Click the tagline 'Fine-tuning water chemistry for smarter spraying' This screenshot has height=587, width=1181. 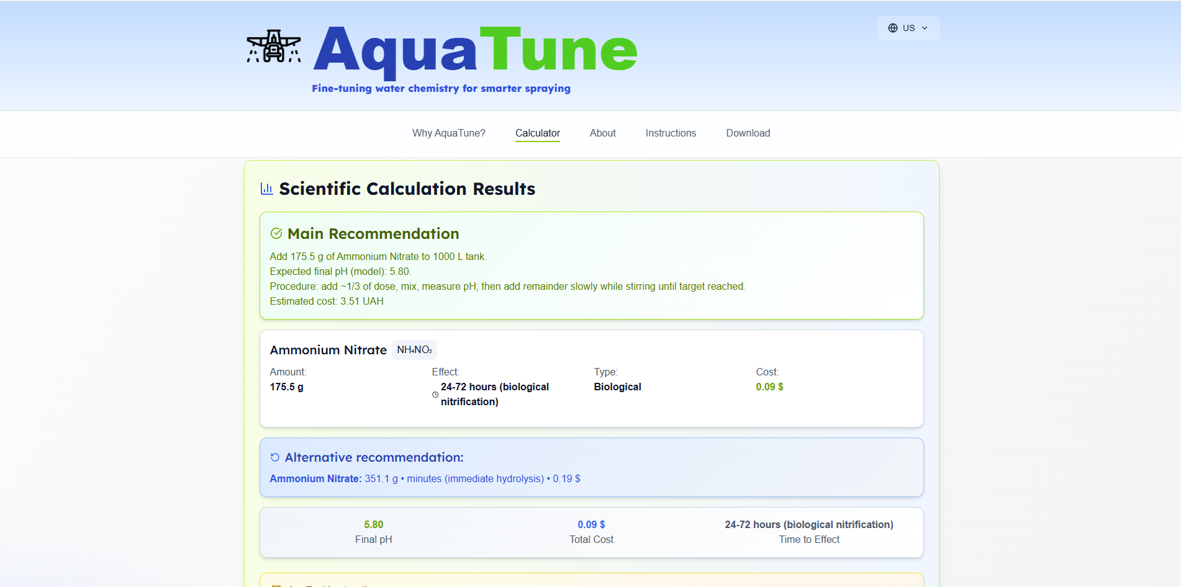(x=441, y=88)
